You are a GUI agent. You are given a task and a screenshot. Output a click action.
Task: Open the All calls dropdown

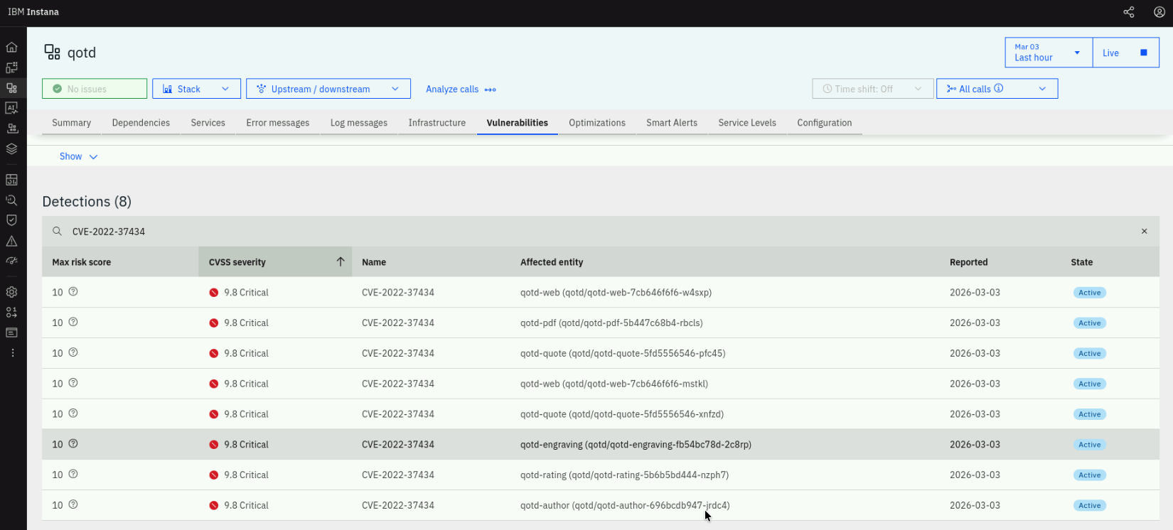click(x=997, y=89)
